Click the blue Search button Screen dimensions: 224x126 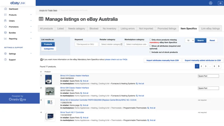click(x=200, y=40)
